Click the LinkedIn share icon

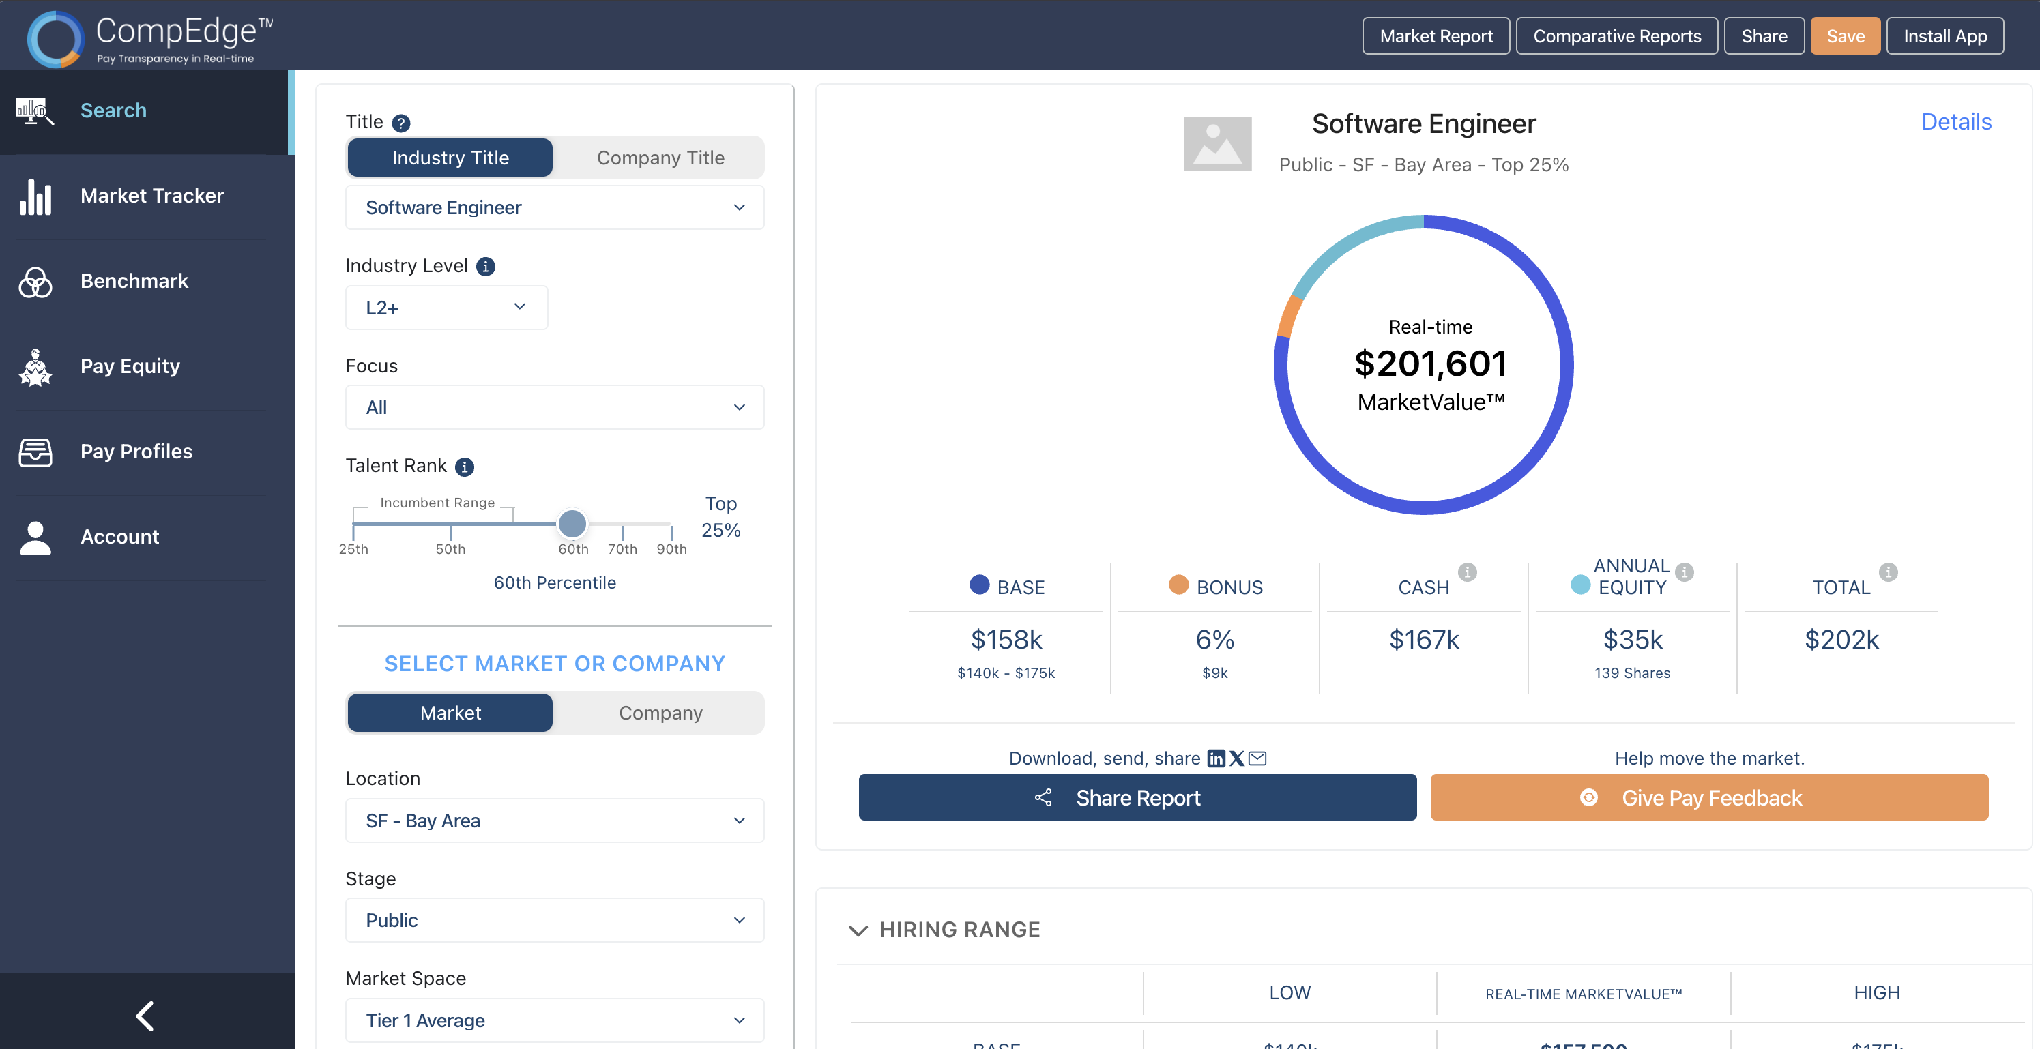1215,758
